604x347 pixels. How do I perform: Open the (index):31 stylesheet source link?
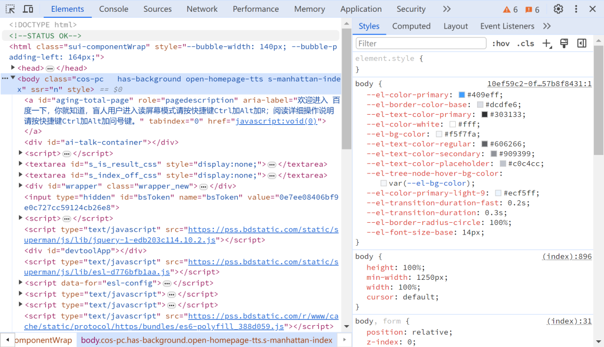click(569, 321)
